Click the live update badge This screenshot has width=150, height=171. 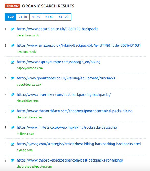[x=12, y=6]
